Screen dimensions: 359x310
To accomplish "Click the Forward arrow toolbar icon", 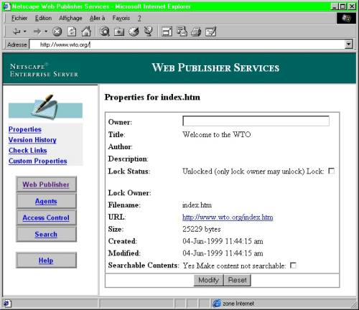I will point(37,32).
